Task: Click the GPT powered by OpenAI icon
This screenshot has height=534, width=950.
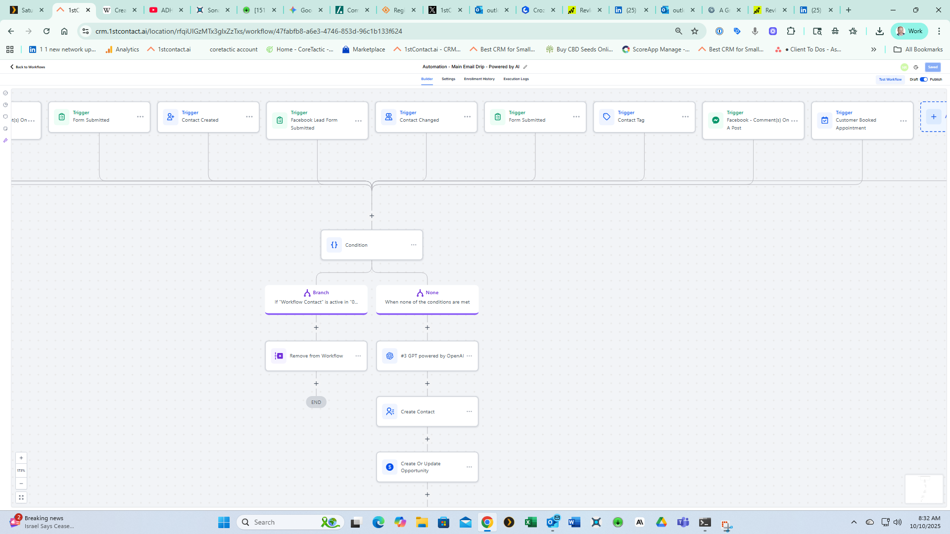Action: (x=390, y=356)
